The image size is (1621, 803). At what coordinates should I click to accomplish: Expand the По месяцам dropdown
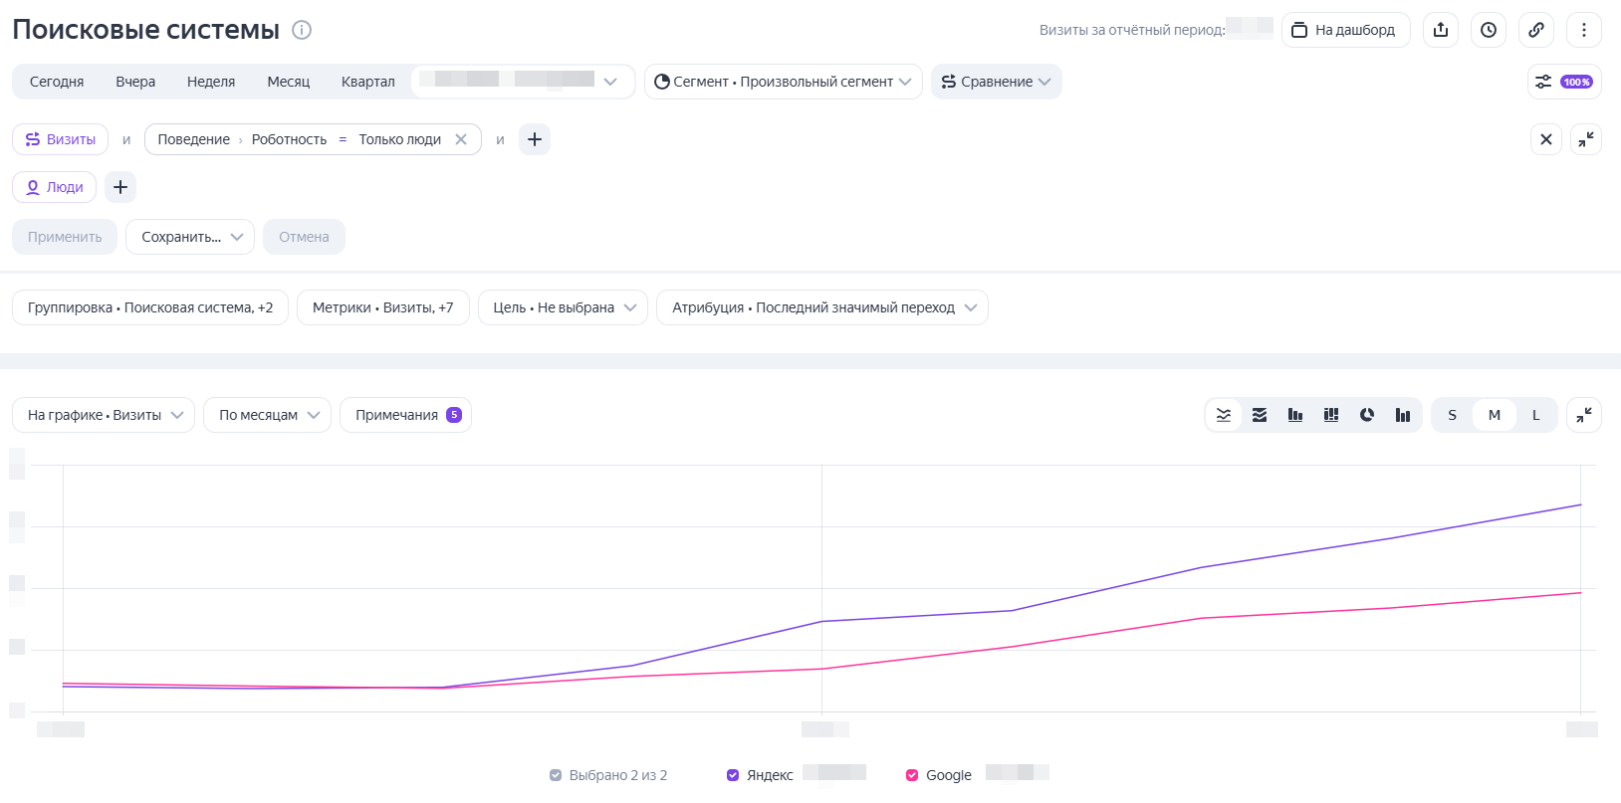tap(267, 415)
